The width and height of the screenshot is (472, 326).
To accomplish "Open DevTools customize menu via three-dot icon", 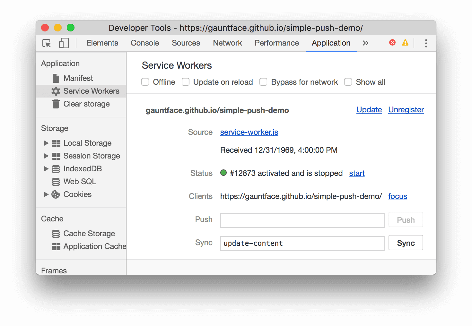I will click(x=426, y=43).
